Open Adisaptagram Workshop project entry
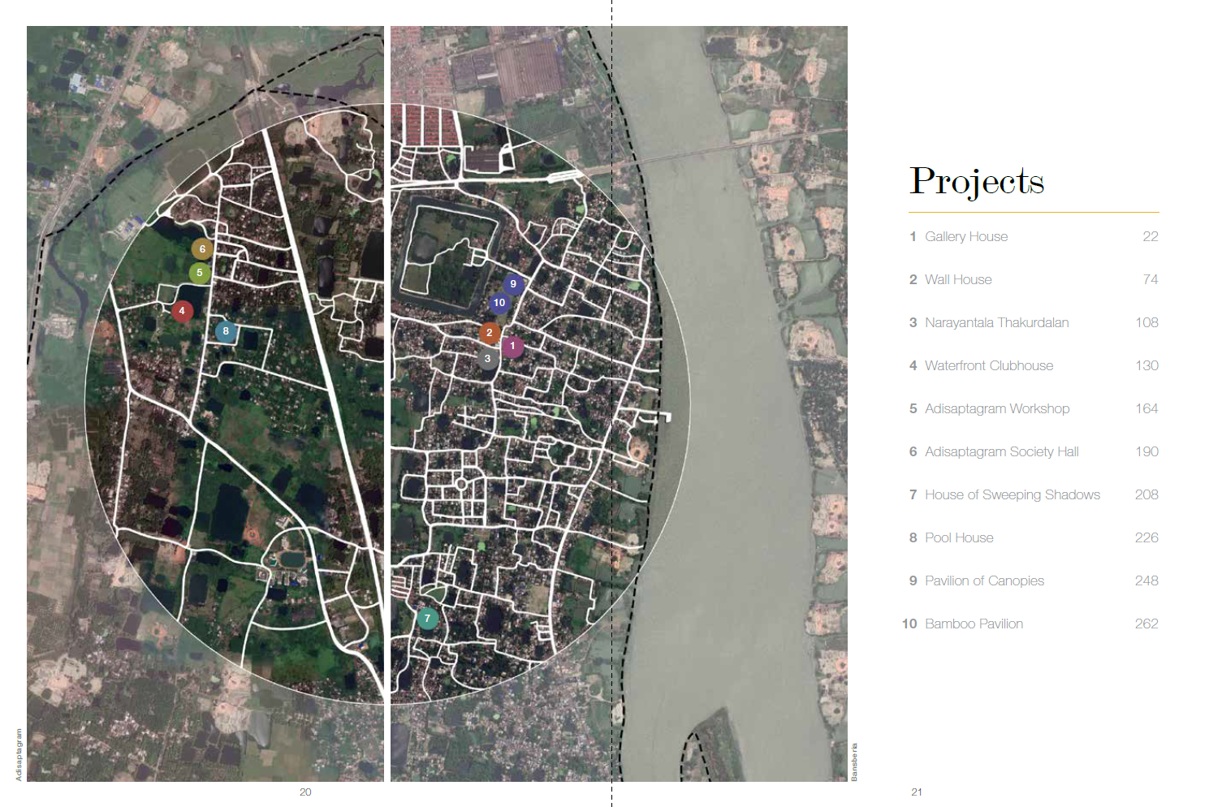This screenshot has height=807, width=1222. pos(996,408)
